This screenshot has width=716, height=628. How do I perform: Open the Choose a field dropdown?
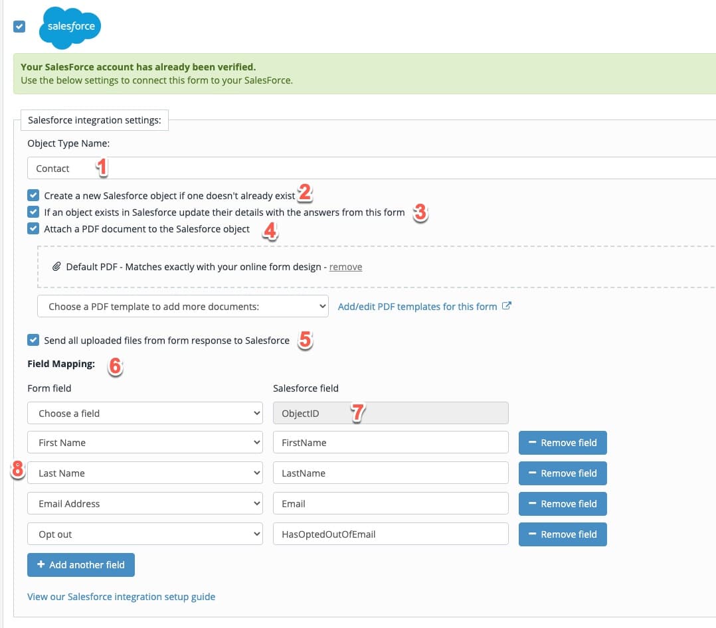pos(145,413)
